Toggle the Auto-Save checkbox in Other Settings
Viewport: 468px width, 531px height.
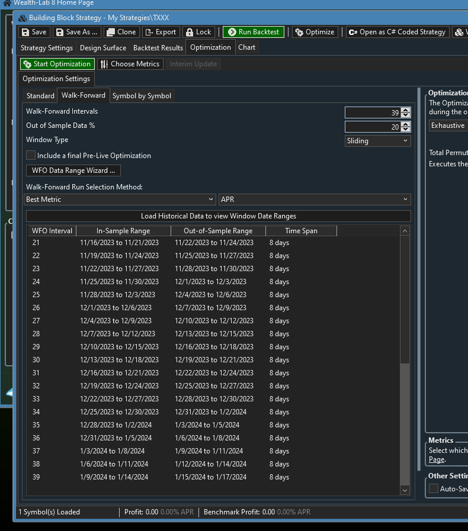434,488
